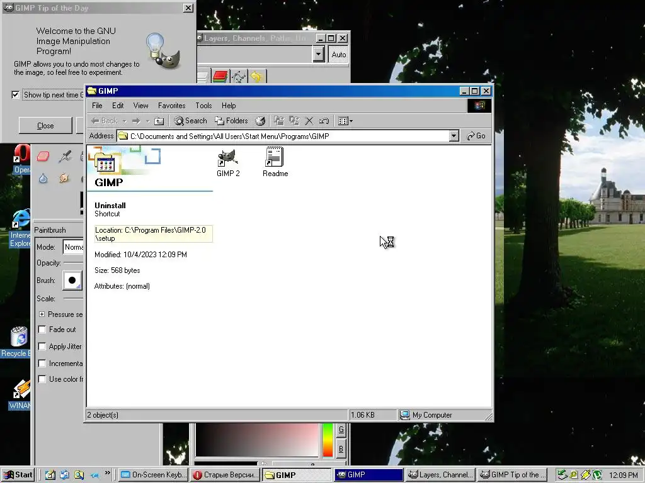Click the Auto button in Layers dialog
This screenshot has width=645, height=483.
[338, 54]
